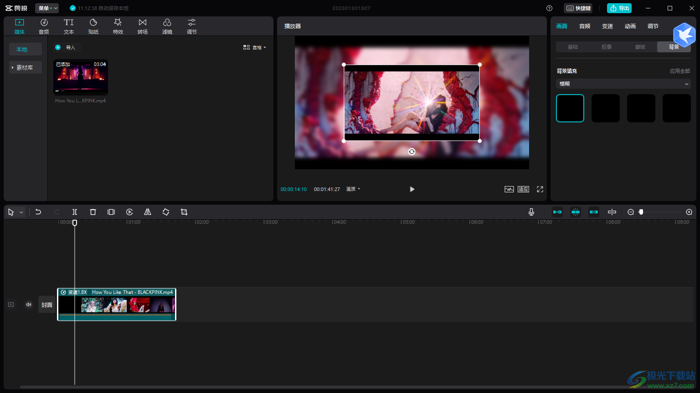This screenshot has height=393, width=700.
Task: Select the crop tool
Action: pyautogui.click(x=184, y=212)
